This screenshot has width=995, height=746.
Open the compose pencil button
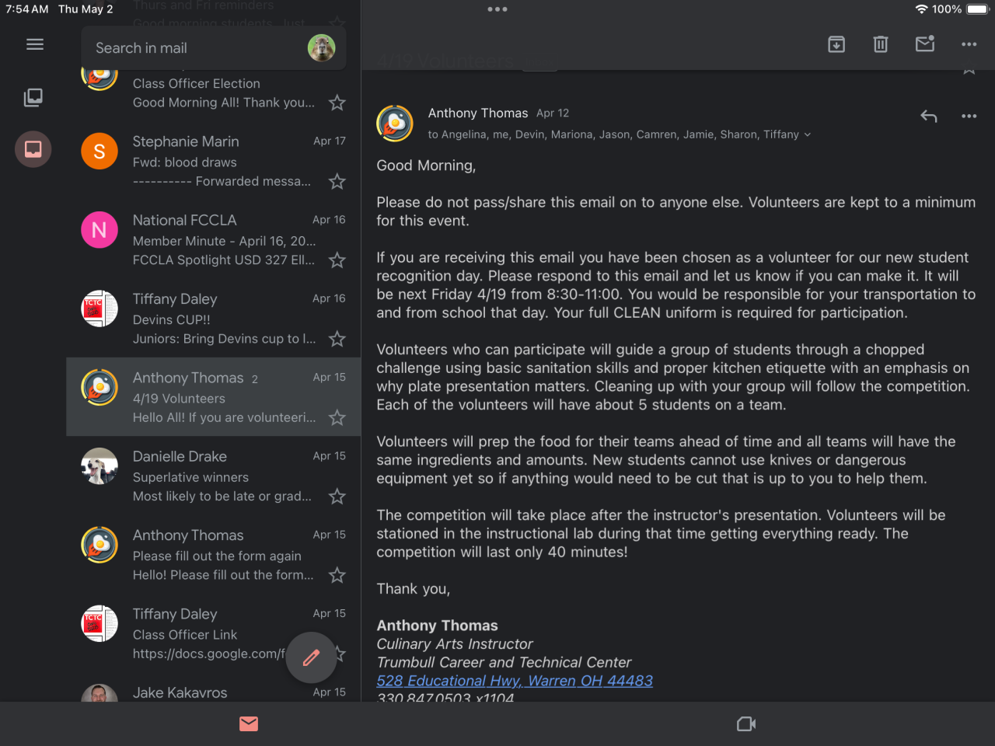311,657
